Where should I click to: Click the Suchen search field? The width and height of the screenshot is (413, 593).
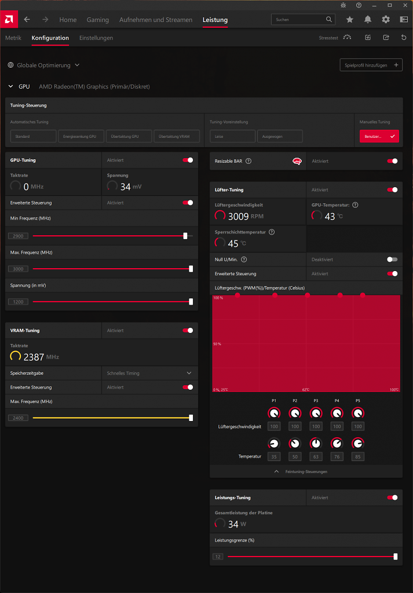click(x=303, y=19)
